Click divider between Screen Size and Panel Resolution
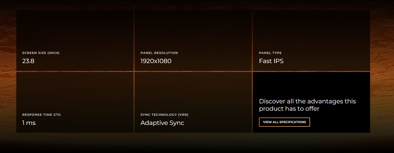394x153 pixels. 134,41
